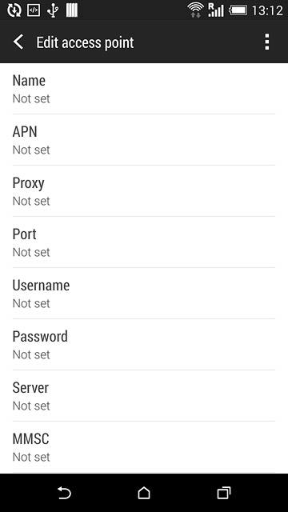Edit the Username entry
This screenshot has width=288, height=512.
pyautogui.click(x=144, y=294)
